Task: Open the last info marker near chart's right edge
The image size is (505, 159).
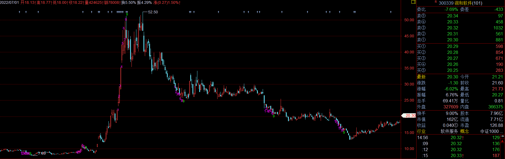Action: point(391,12)
